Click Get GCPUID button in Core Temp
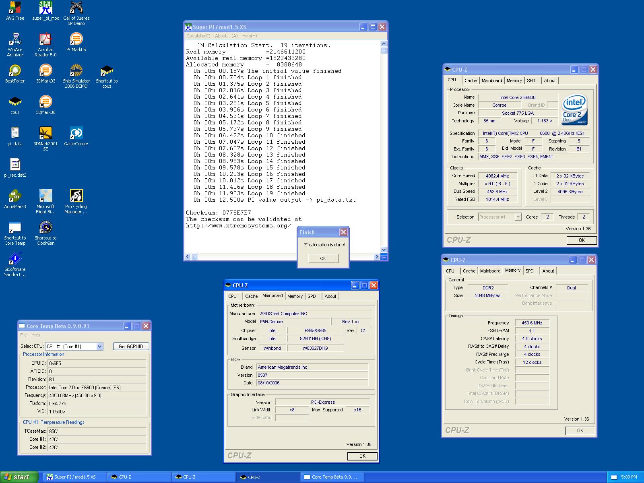Image resolution: width=644 pixels, height=483 pixels. coord(131,346)
